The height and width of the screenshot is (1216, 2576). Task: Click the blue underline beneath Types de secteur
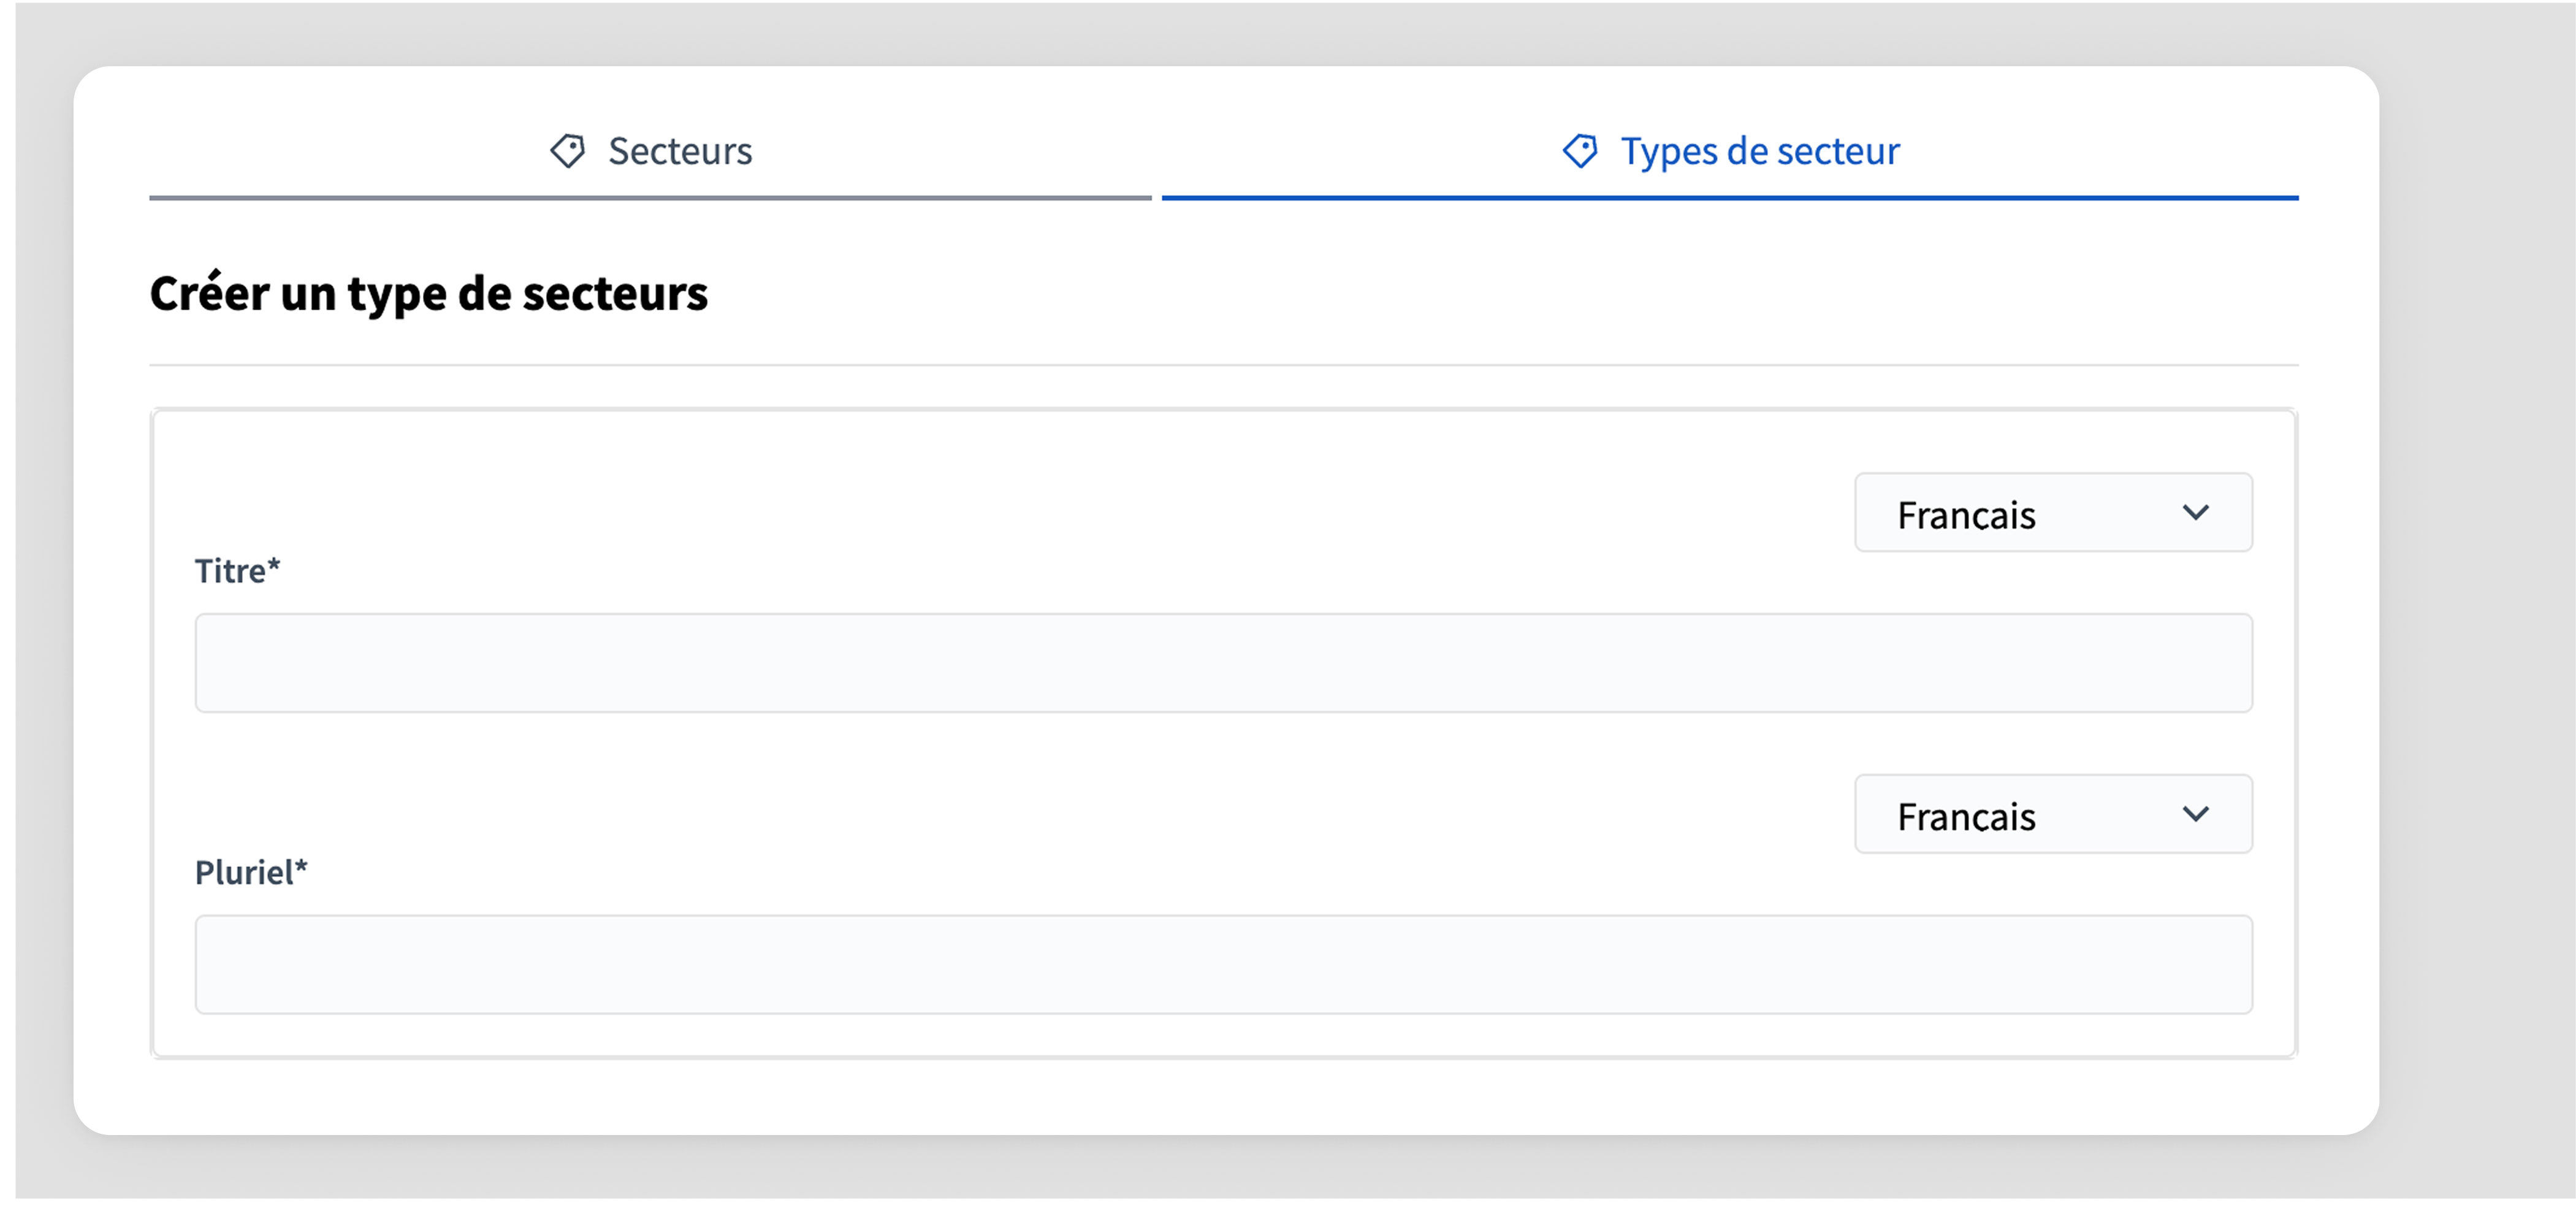1730,198
